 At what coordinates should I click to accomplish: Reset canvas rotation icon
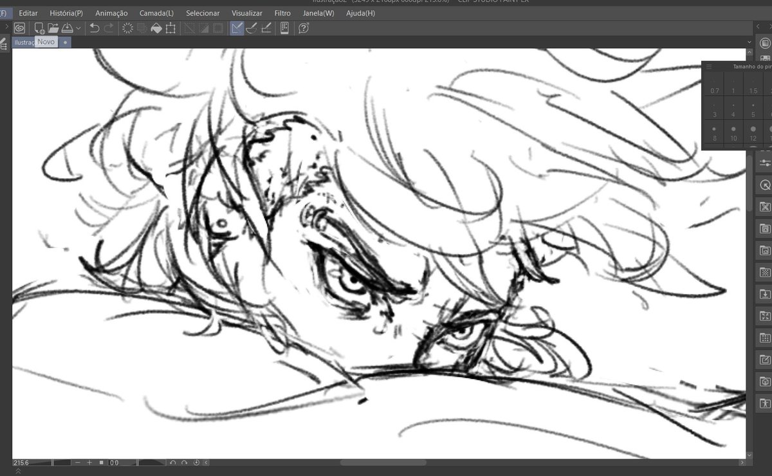[x=196, y=462]
